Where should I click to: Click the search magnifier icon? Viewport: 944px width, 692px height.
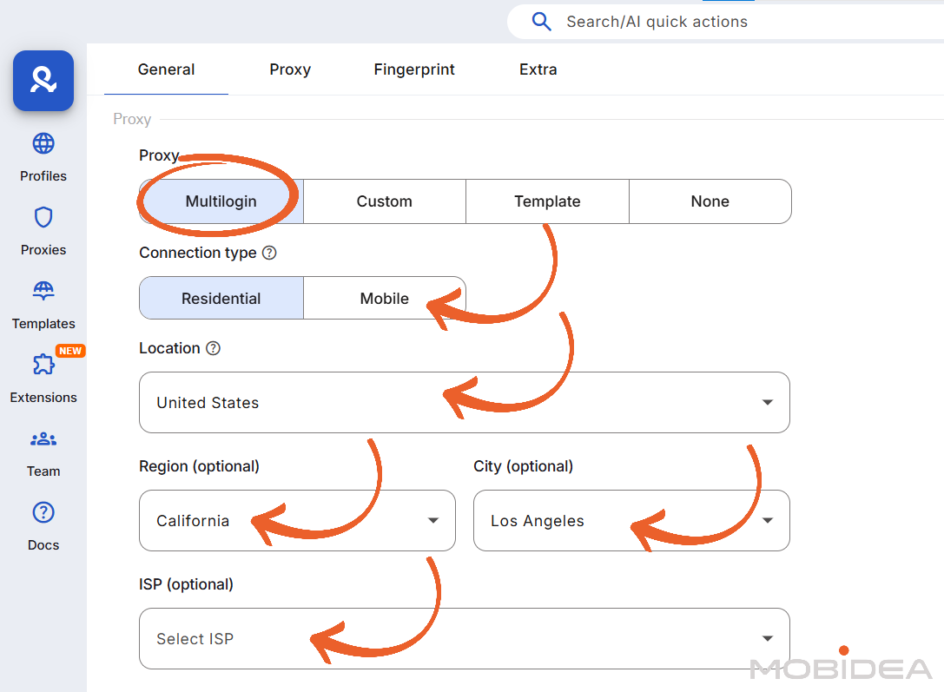coord(542,22)
